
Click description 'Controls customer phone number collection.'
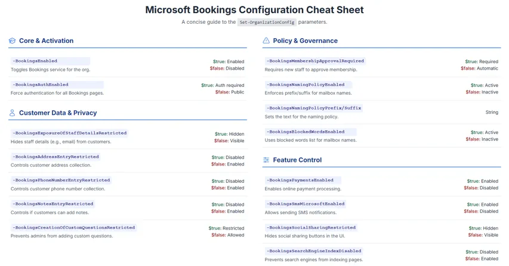(x=58, y=189)
